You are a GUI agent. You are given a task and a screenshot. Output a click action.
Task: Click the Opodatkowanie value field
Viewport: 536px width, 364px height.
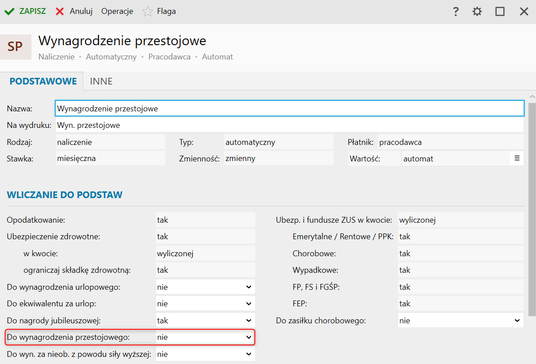point(205,220)
